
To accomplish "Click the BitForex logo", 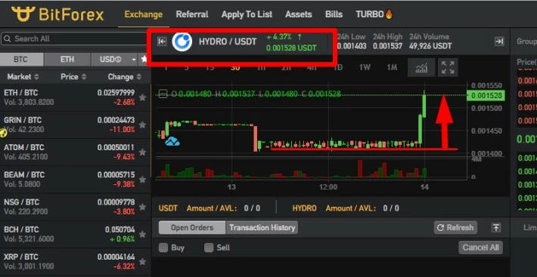I will point(57,14).
